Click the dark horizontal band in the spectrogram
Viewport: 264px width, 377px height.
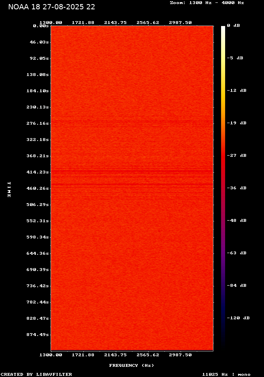(x=132, y=171)
